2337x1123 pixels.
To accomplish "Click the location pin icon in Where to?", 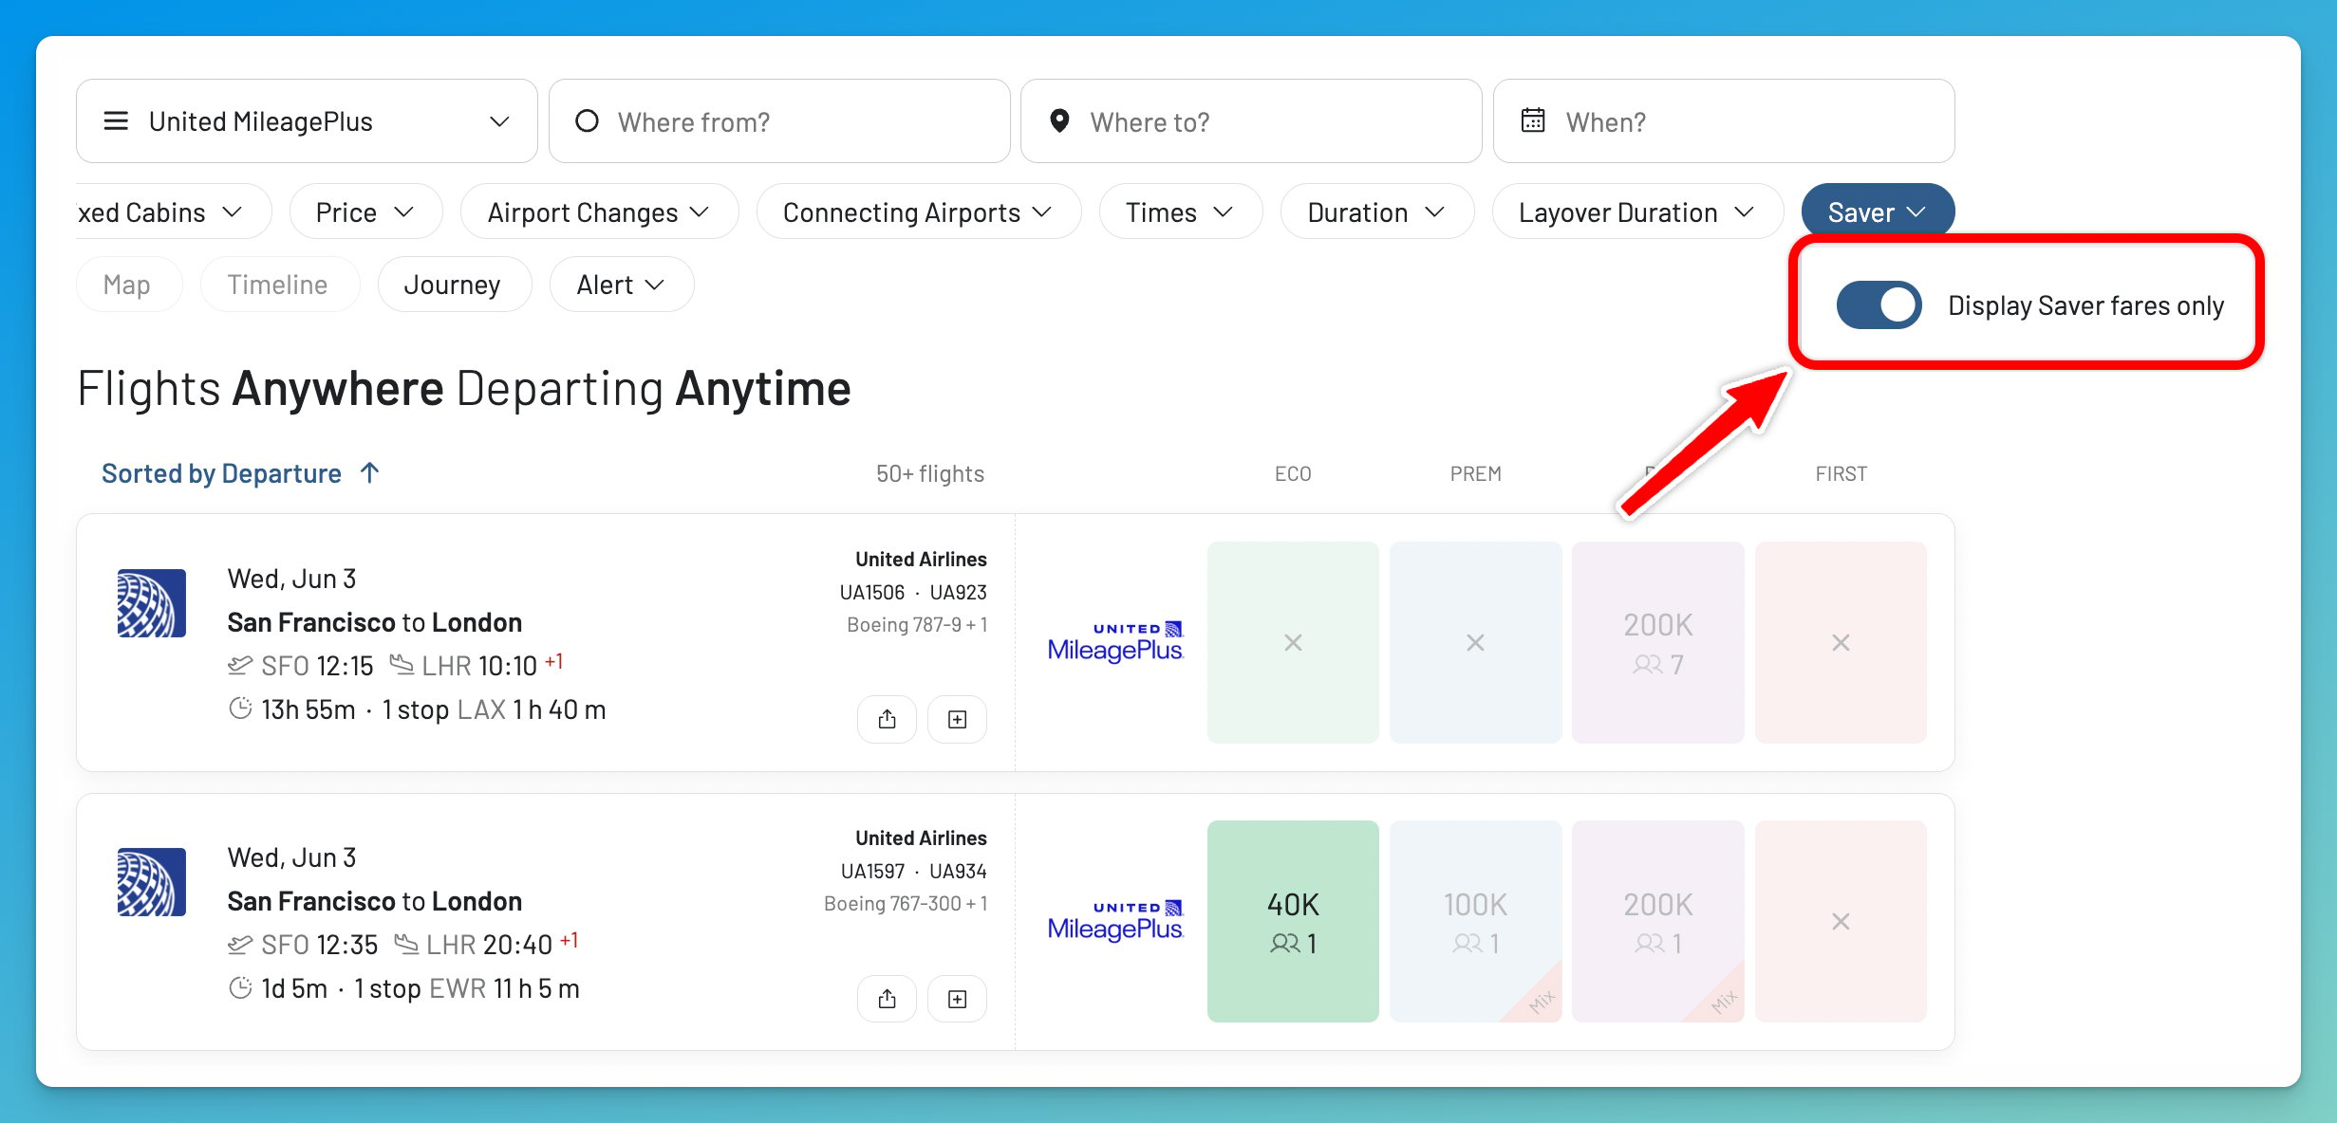I will 1059,120.
